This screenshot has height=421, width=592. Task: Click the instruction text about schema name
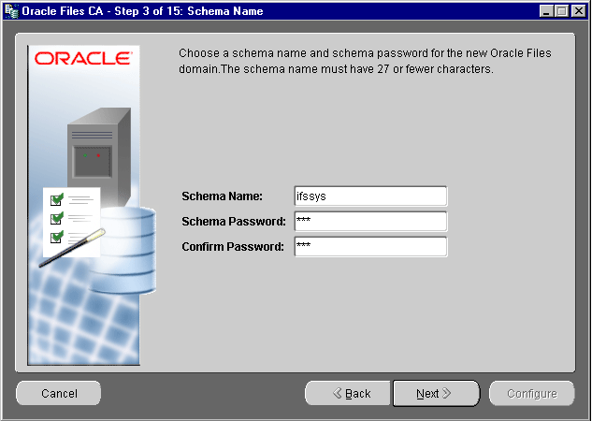click(x=365, y=61)
